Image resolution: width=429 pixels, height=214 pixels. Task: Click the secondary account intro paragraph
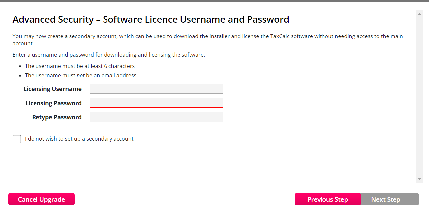click(x=207, y=39)
